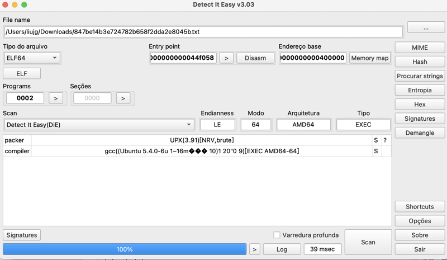Screen dimensions: 447x260
Task: Click the Tipo EXEC field
Action: click(363, 125)
